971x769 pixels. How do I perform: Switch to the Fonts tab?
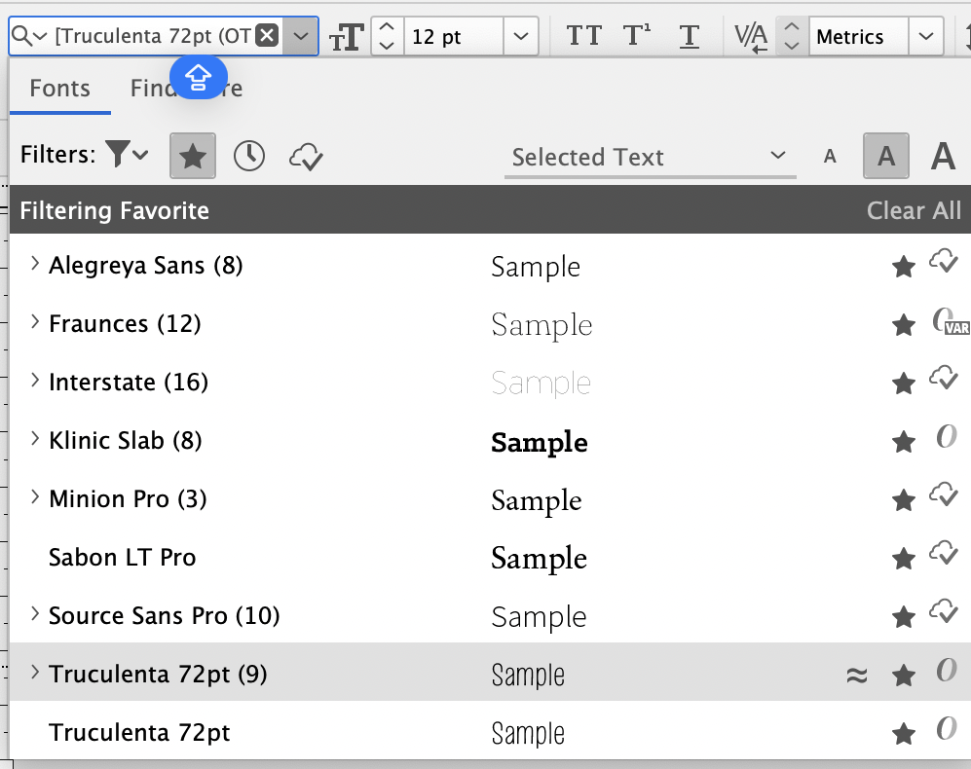[x=60, y=89]
